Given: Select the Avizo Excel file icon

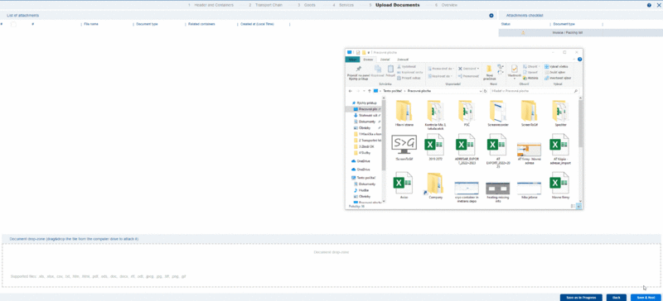Looking at the screenshot, I should click(x=403, y=183).
